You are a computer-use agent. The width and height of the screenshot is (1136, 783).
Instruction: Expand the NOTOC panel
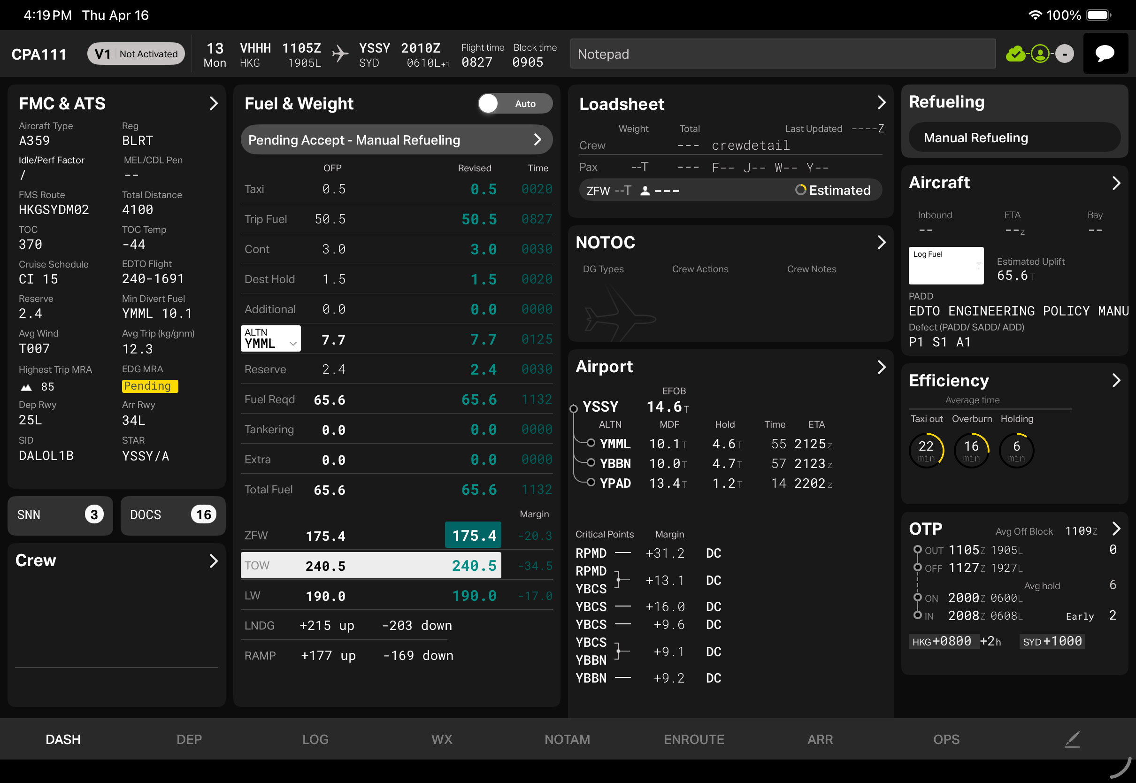(x=881, y=242)
